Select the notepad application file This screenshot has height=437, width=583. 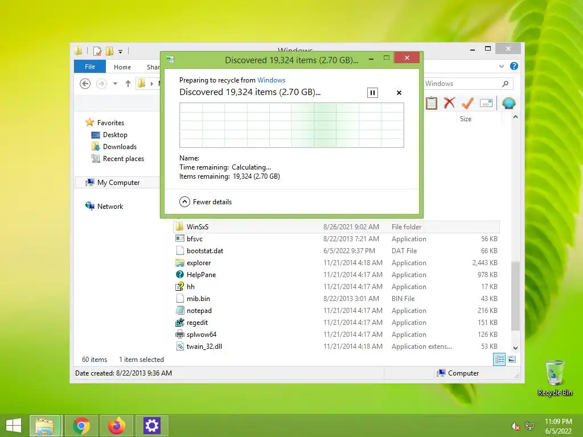pos(336,310)
